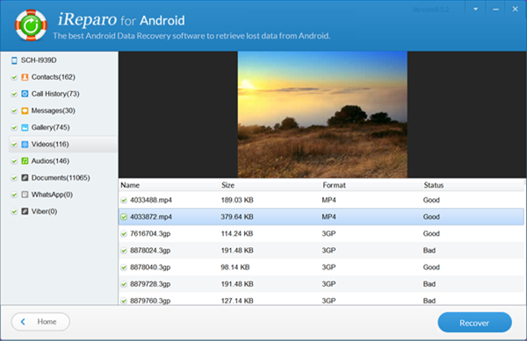The image size is (527, 341).
Task: Open the Call History(73) category
Action: click(55, 94)
